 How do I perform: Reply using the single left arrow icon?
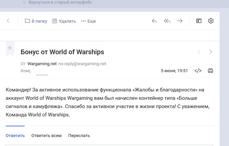pos(154,21)
